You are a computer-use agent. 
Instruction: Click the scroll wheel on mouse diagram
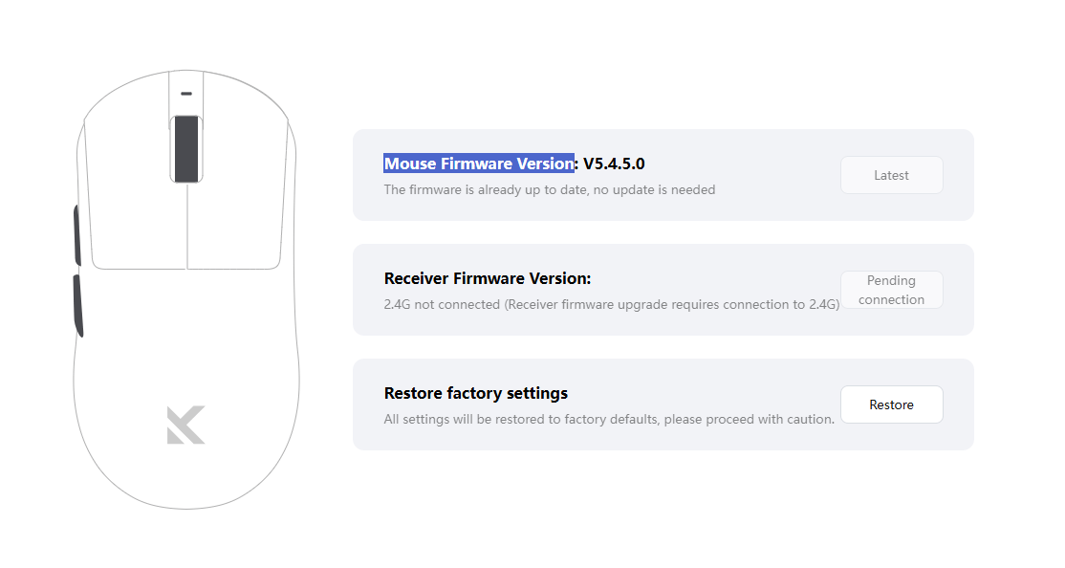(185, 148)
